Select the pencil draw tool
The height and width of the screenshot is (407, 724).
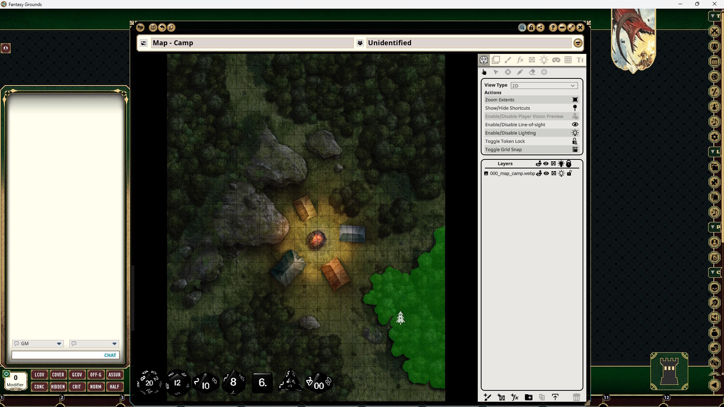tap(520, 72)
